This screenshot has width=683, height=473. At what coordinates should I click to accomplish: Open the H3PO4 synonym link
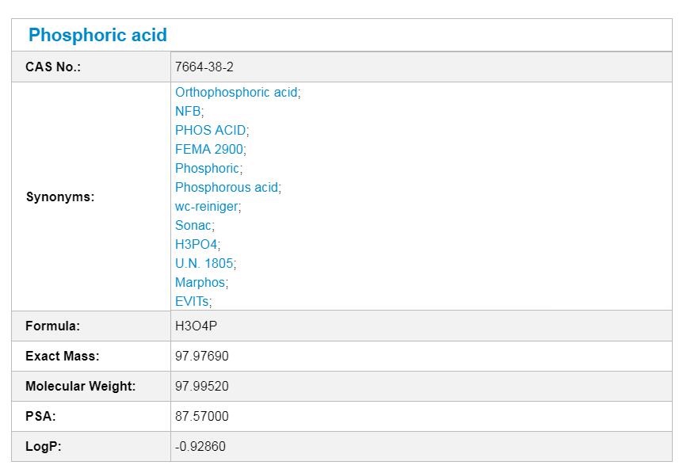197,244
